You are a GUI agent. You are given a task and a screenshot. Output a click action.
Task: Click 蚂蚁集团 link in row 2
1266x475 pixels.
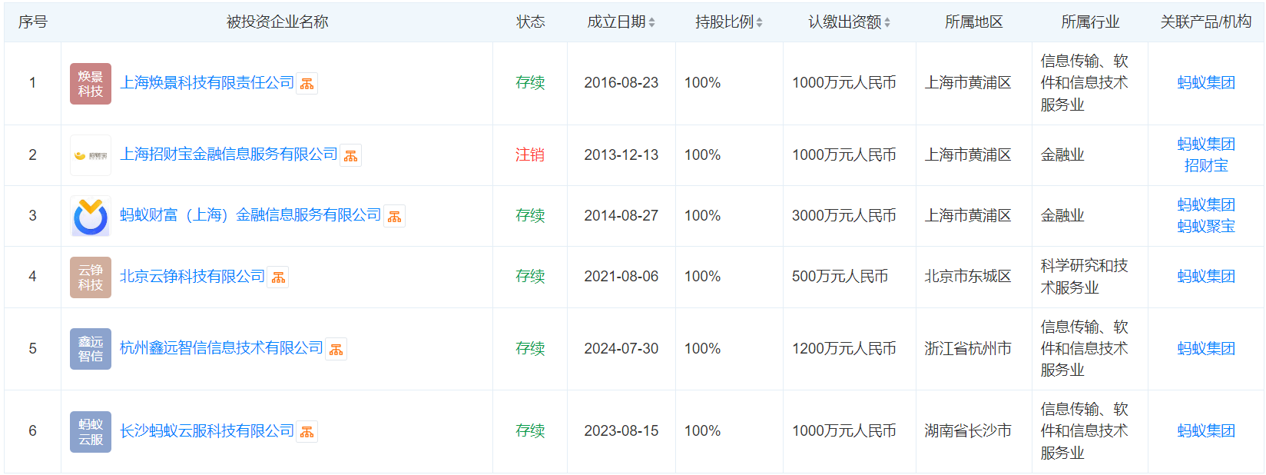(x=1206, y=144)
